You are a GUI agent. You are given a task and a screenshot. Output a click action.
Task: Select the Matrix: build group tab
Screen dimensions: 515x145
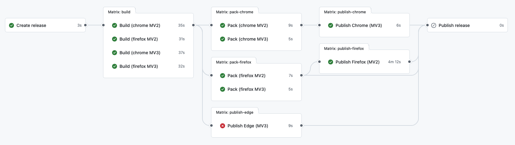[x=119, y=12]
